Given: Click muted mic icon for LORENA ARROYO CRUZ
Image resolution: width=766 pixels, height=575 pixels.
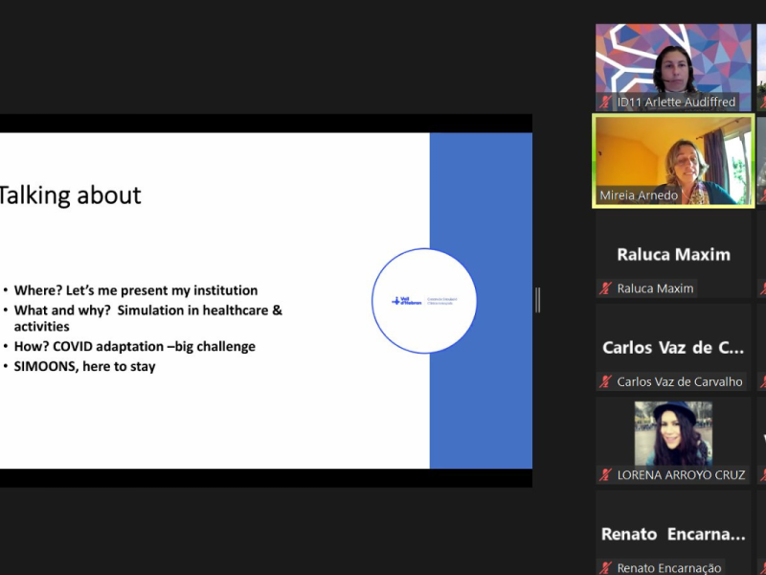Looking at the screenshot, I should click(x=605, y=474).
